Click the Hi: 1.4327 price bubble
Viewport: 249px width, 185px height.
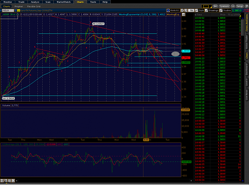pyautogui.click(x=98, y=24)
